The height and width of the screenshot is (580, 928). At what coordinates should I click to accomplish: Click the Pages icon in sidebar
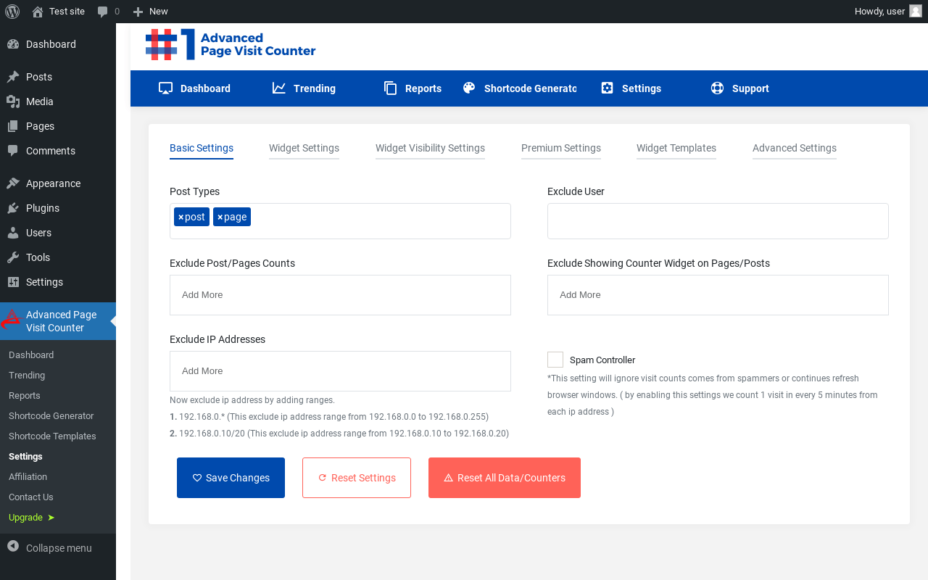13,126
